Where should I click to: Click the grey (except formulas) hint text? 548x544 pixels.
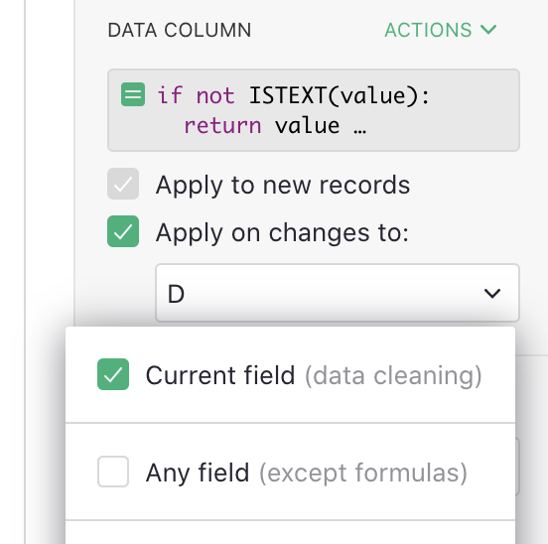(362, 473)
